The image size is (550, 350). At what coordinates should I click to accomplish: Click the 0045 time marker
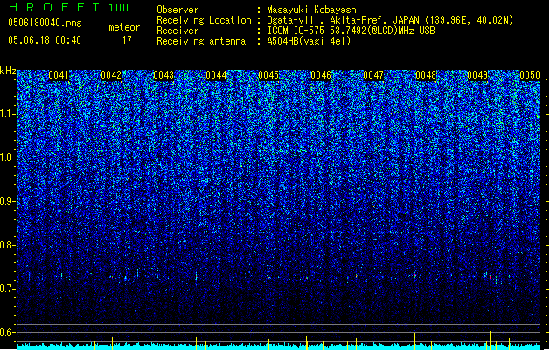(268, 75)
